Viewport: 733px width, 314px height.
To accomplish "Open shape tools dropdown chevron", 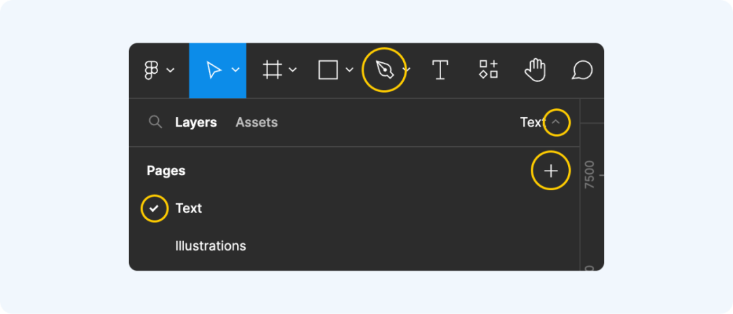I will [x=350, y=70].
